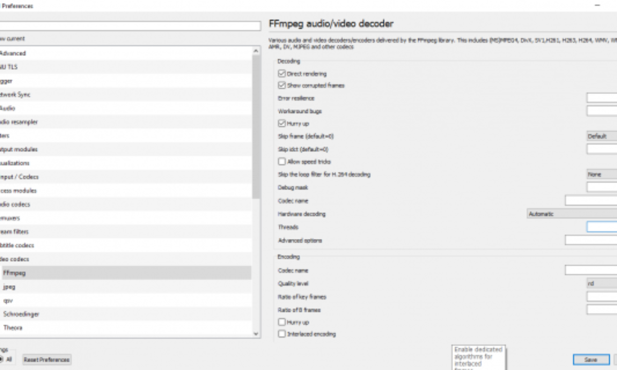Viewport: 617px width, 370px height.
Task: Open the Quality level rd dropdown
Action: coord(602,283)
